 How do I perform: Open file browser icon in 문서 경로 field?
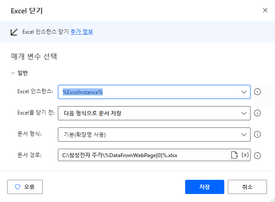[235, 155]
